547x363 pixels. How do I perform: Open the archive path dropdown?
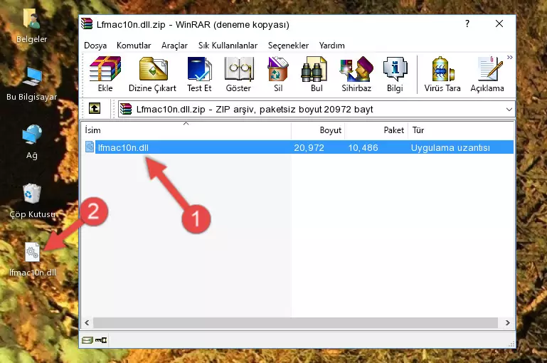(509, 109)
